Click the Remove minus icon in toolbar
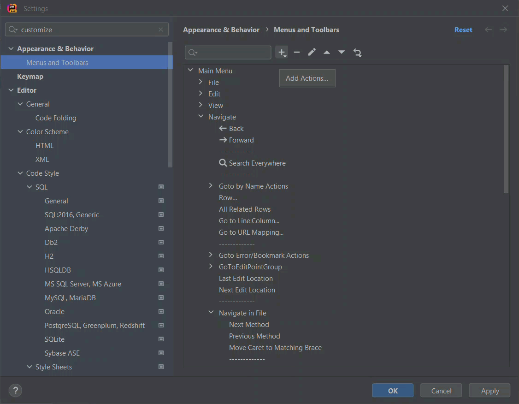The height and width of the screenshot is (404, 519). pyautogui.click(x=296, y=52)
